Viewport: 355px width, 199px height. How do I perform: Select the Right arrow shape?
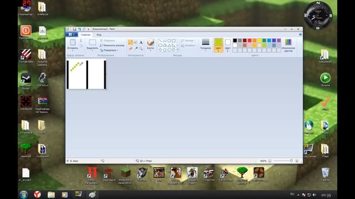coord(174,50)
